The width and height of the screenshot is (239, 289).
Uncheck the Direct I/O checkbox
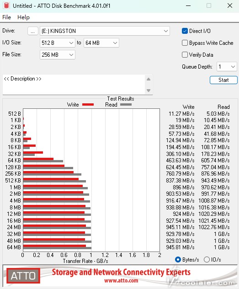[185, 31]
